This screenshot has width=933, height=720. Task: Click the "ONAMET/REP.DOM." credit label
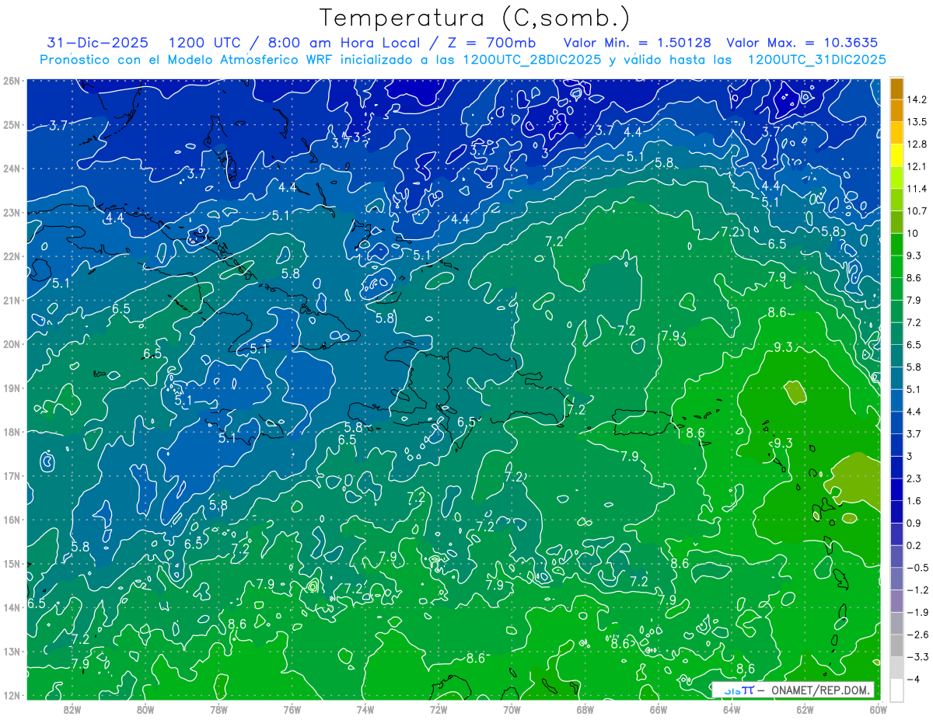point(820,690)
